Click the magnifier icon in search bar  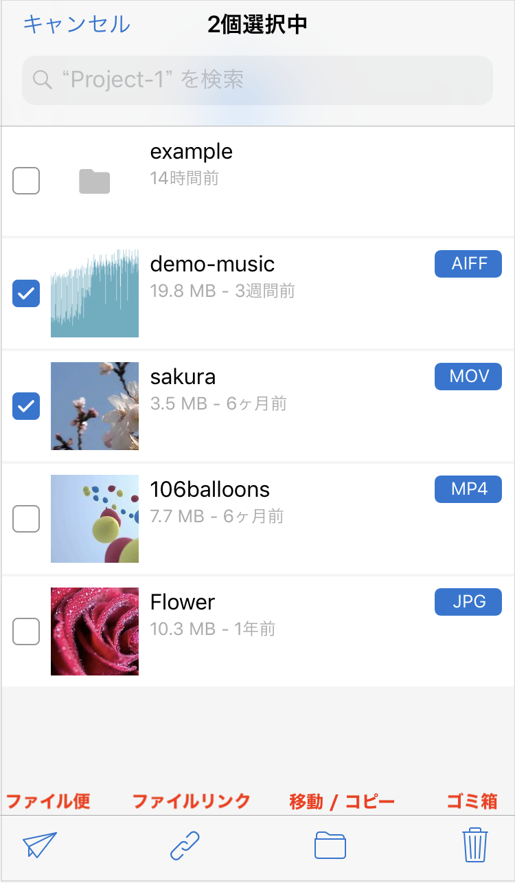pos(43,80)
